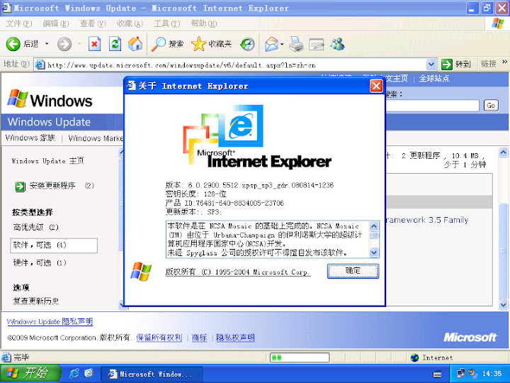Click the address bar URL field

(x=236, y=65)
